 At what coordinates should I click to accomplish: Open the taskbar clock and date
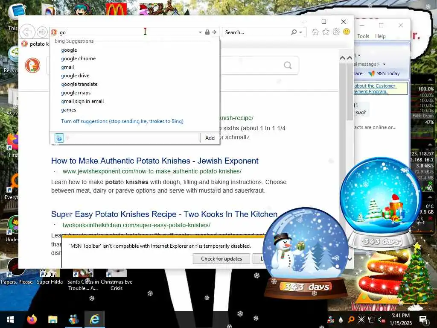401,319
